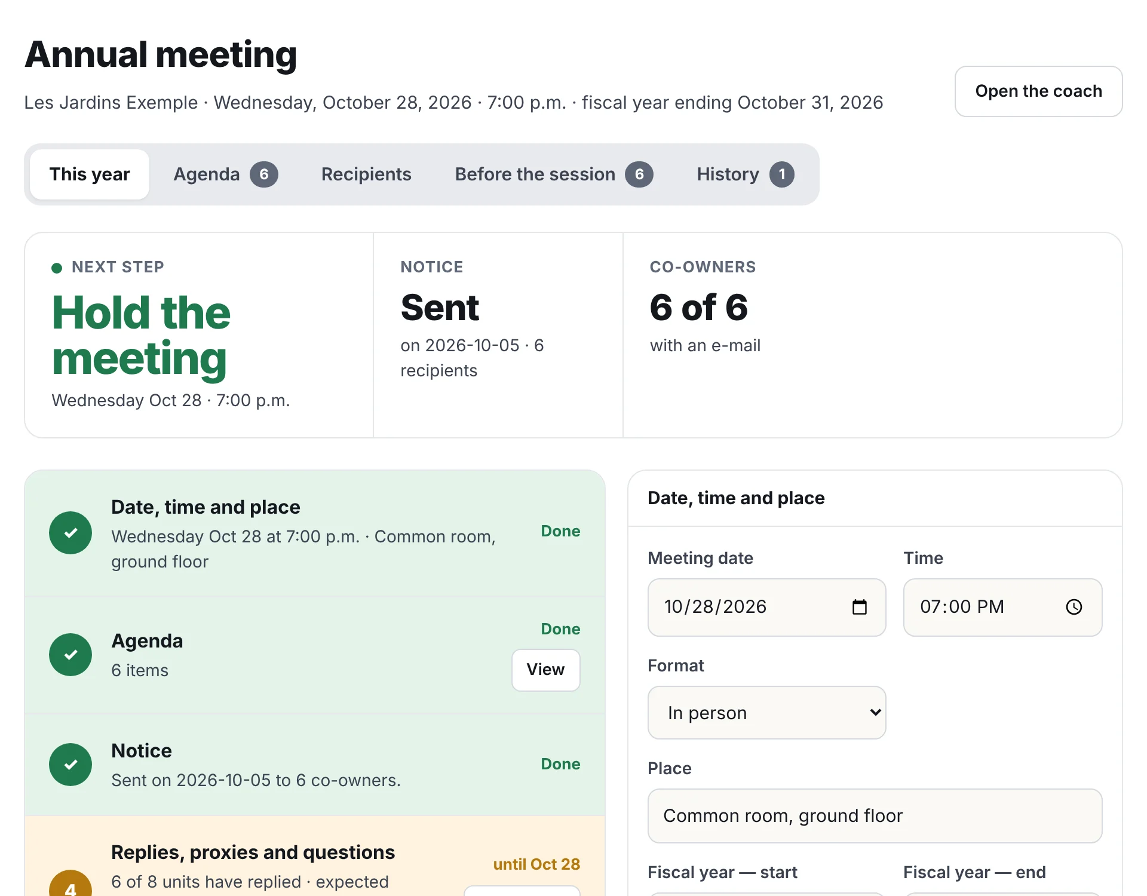1147x896 pixels.
Task: Expand the Format dropdown showing In person
Action: [766, 713]
